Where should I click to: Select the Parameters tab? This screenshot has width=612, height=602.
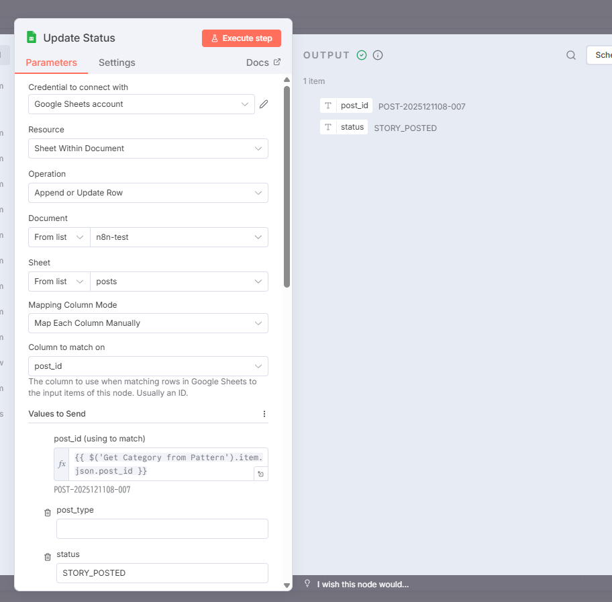click(52, 62)
